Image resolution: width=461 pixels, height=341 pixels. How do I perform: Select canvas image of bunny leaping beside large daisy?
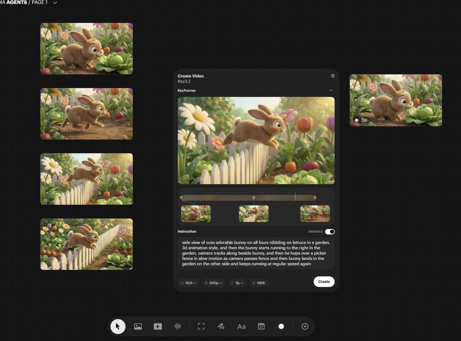(x=87, y=179)
